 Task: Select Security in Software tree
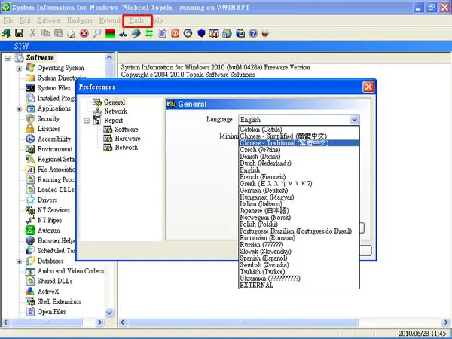click(48, 118)
